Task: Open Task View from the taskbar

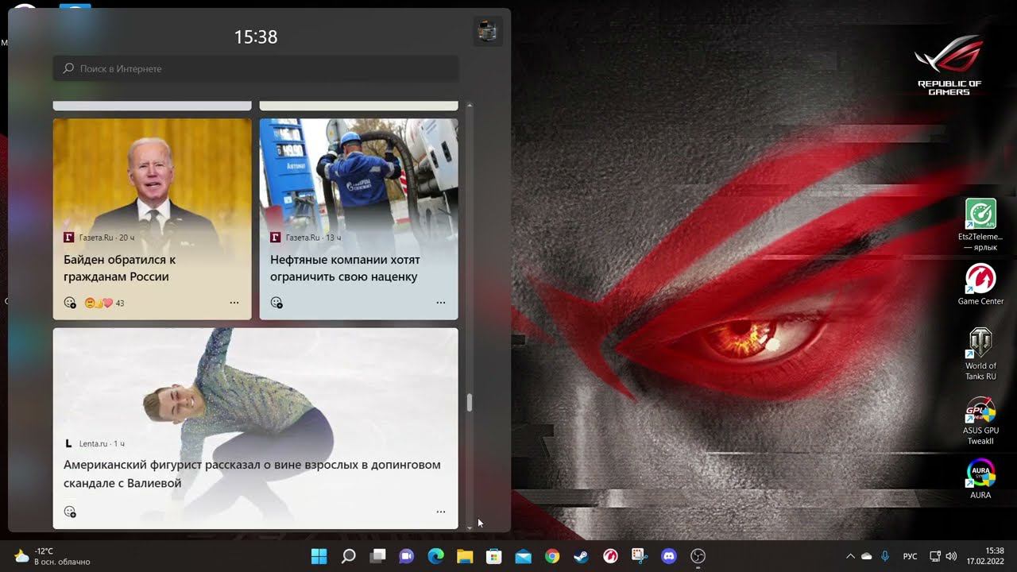Action: pyautogui.click(x=377, y=556)
